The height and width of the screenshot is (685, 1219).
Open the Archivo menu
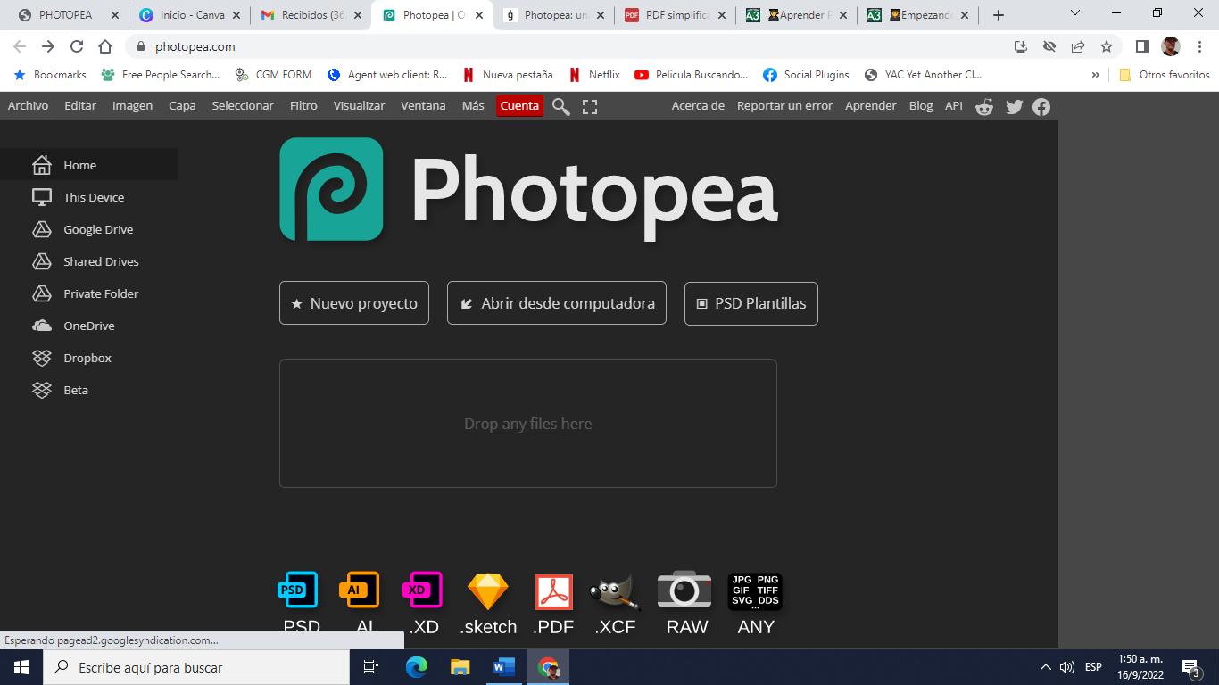[29, 105]
